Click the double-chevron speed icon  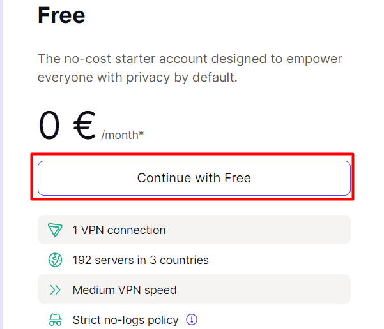(x=55, y=290)
